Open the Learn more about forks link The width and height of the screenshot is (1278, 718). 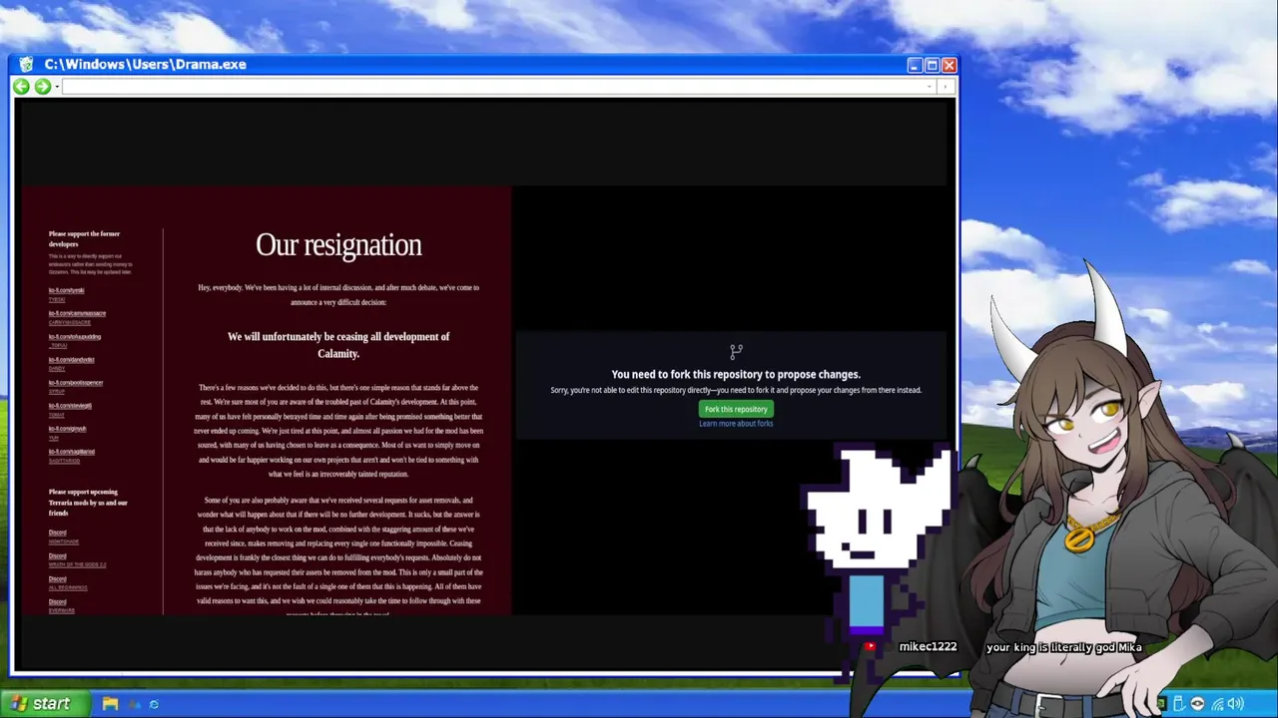click(x=736, y=424)
